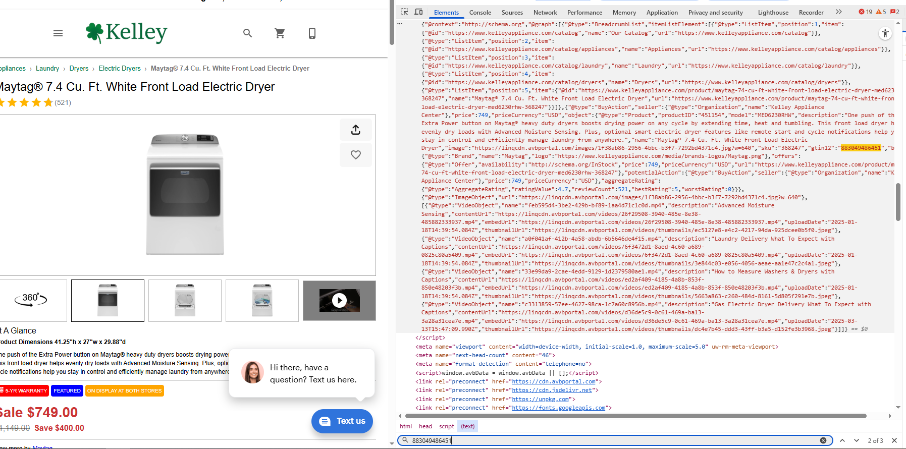Open the shopping cart
This screenshot has width=906, height=449.
tap(280, 33)
